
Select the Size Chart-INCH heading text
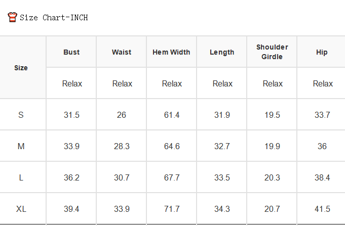(x=54, y=18)
